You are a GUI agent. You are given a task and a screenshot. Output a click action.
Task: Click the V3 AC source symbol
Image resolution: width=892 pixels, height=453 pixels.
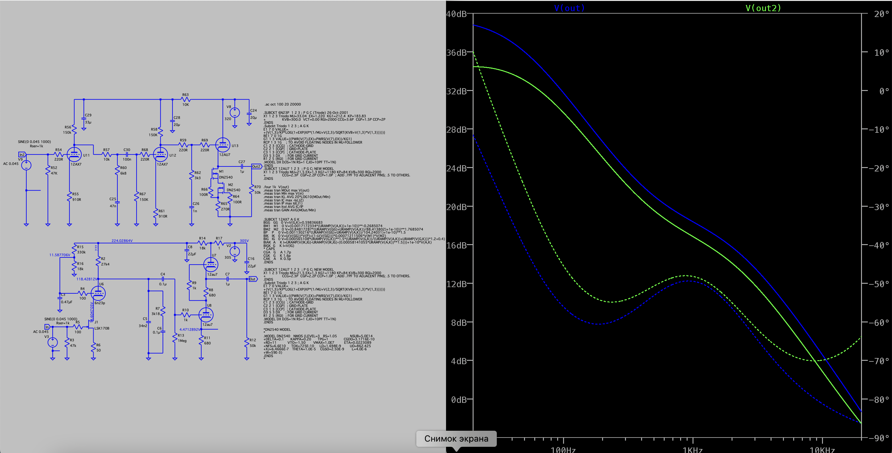(53, 343)
